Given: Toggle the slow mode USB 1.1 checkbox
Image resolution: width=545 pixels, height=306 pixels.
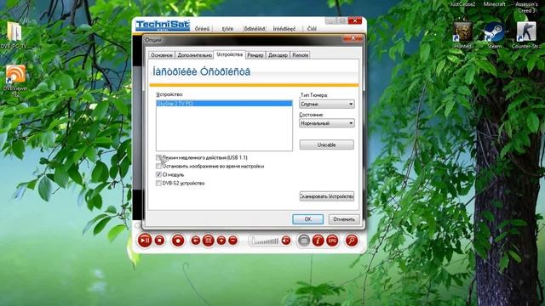Looking at the screenshot, I should coord(158,157).
